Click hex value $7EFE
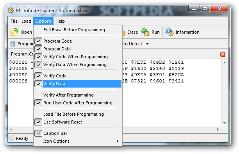Image resolution: width=239 pixels, height=154 pixels. (139, 62)
